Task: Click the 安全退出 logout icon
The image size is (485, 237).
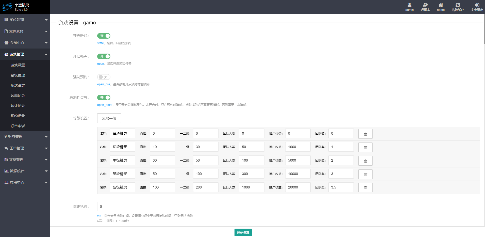Action: click(477, 5)
